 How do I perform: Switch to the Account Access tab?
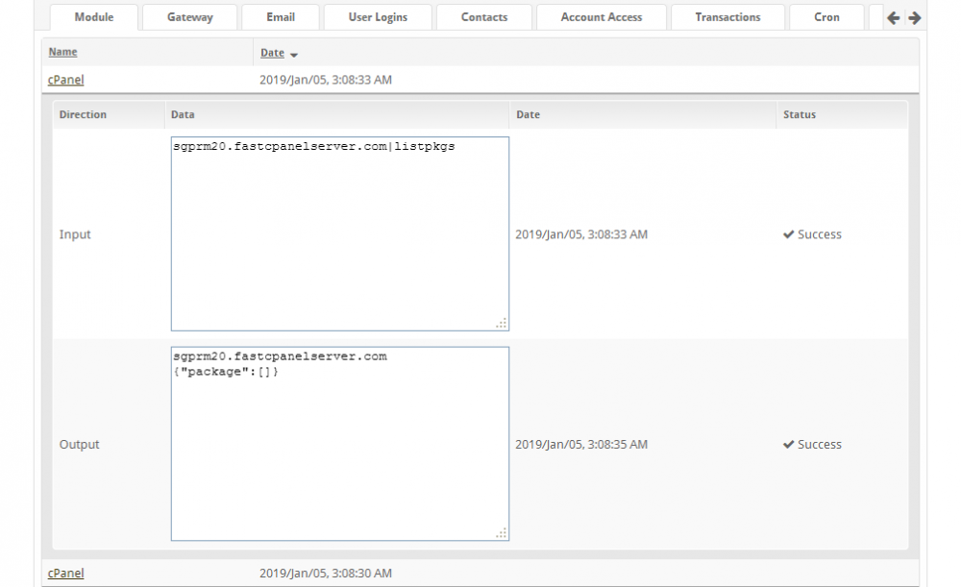point(602,17)
